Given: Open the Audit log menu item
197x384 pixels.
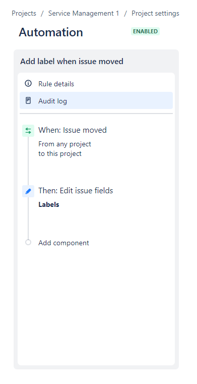Looking at the screenshot, I should 96,100.
